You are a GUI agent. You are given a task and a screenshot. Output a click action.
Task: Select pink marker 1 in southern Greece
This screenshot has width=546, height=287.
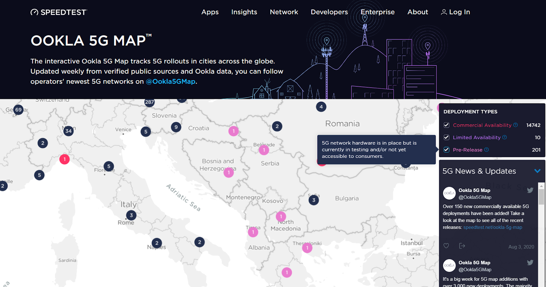tap(287, 272)
